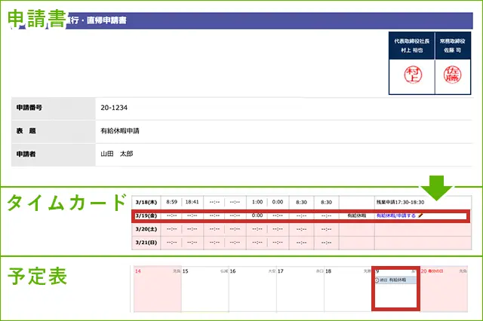Select the 終日 有給休暇 calendar event
This screenshot has width=483, height=321.
(x=396, y=280)
